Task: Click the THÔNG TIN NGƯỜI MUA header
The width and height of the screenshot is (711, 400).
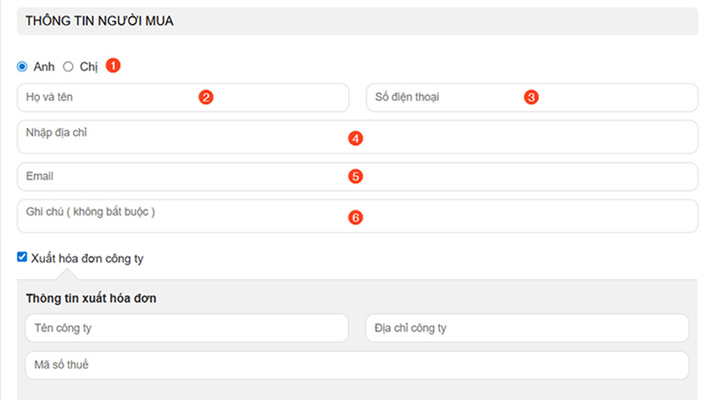Action: point(100,21)
